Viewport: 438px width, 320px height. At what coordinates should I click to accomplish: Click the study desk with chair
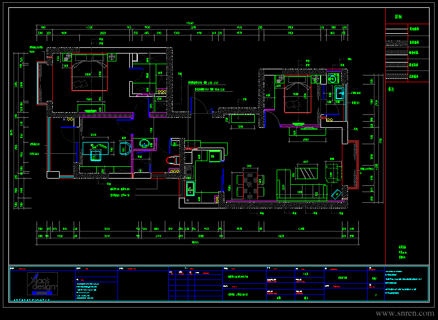click(x=96, y=150)
